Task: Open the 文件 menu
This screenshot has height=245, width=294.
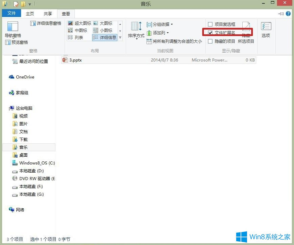Action: (12, 13)
